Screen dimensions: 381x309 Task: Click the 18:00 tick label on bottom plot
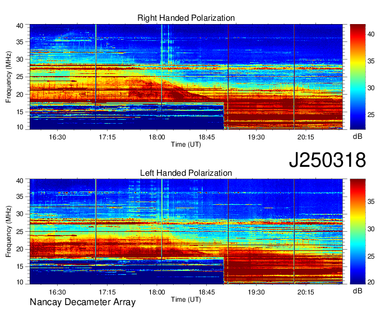(157, 292)
